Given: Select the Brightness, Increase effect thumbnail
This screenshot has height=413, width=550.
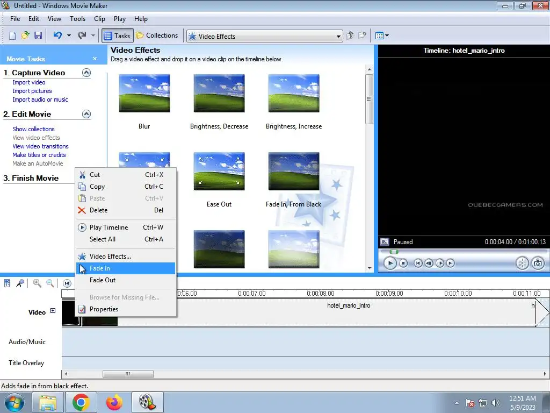Looking at the screenshot, I should 294,94.
